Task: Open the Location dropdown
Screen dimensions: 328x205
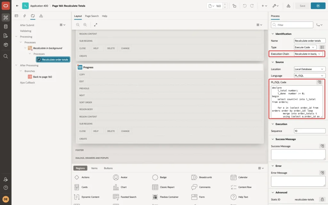Action: pyautogui.click(x=310, y=69)
